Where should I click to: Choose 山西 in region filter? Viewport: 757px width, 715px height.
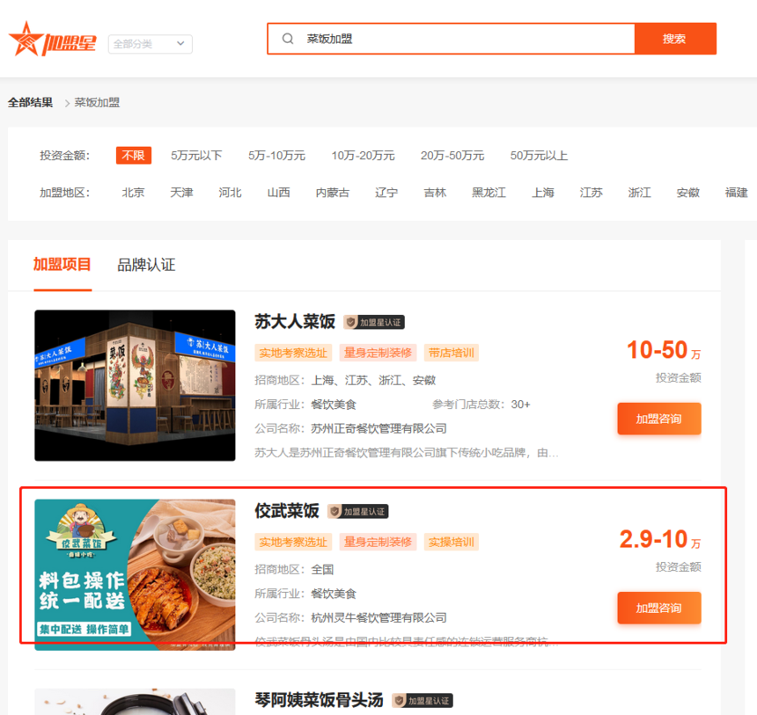278,193
